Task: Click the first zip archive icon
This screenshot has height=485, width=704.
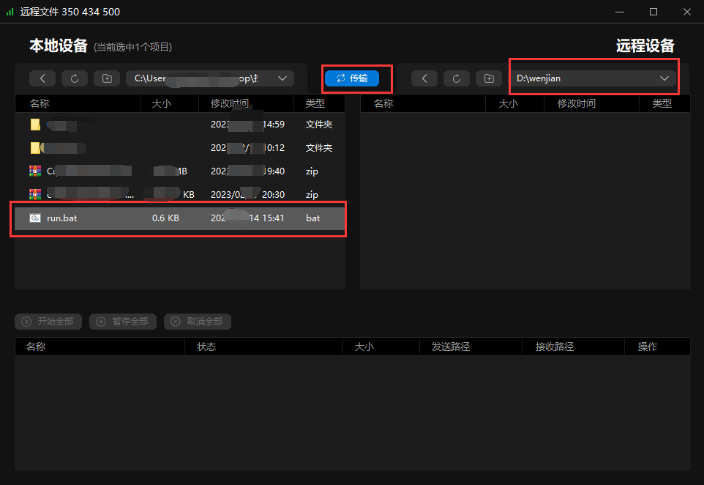Action: [35, 171]
